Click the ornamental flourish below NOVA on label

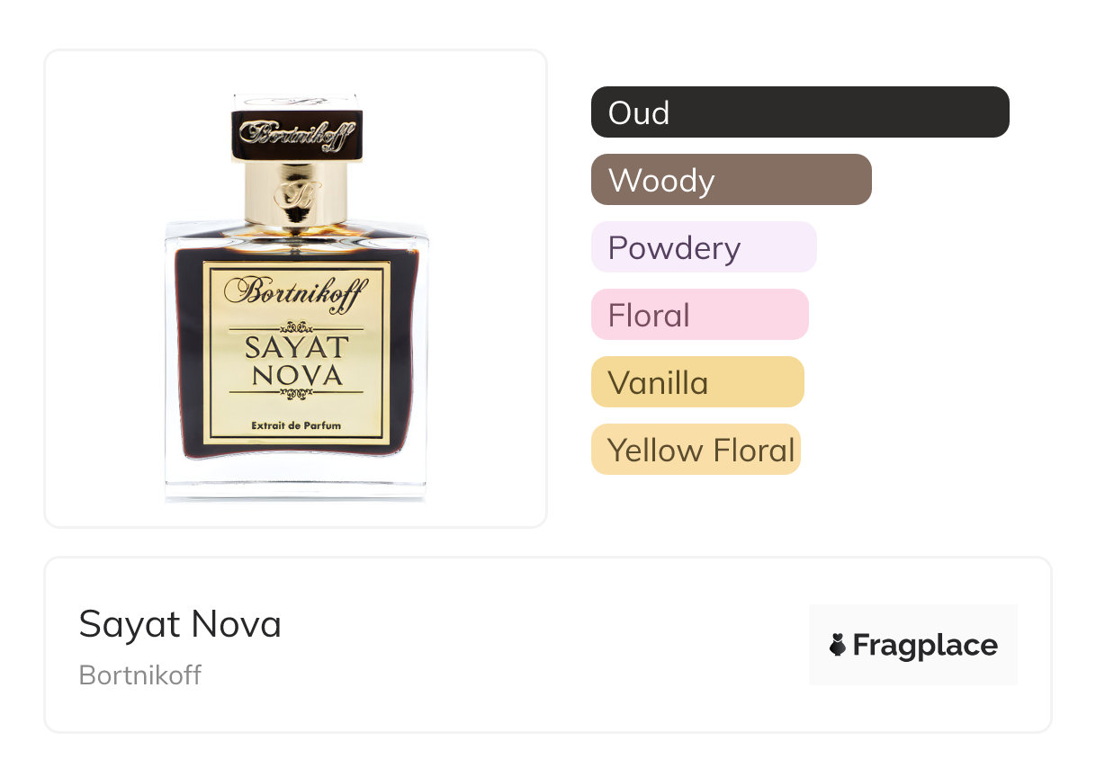(x=296, y=393)
